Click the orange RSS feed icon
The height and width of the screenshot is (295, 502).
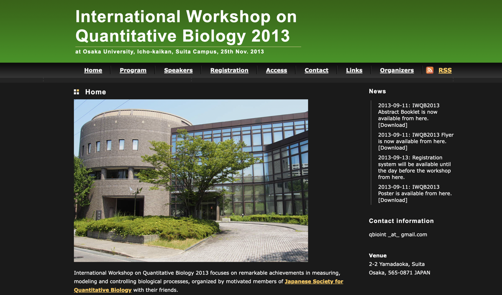point(430,70)
